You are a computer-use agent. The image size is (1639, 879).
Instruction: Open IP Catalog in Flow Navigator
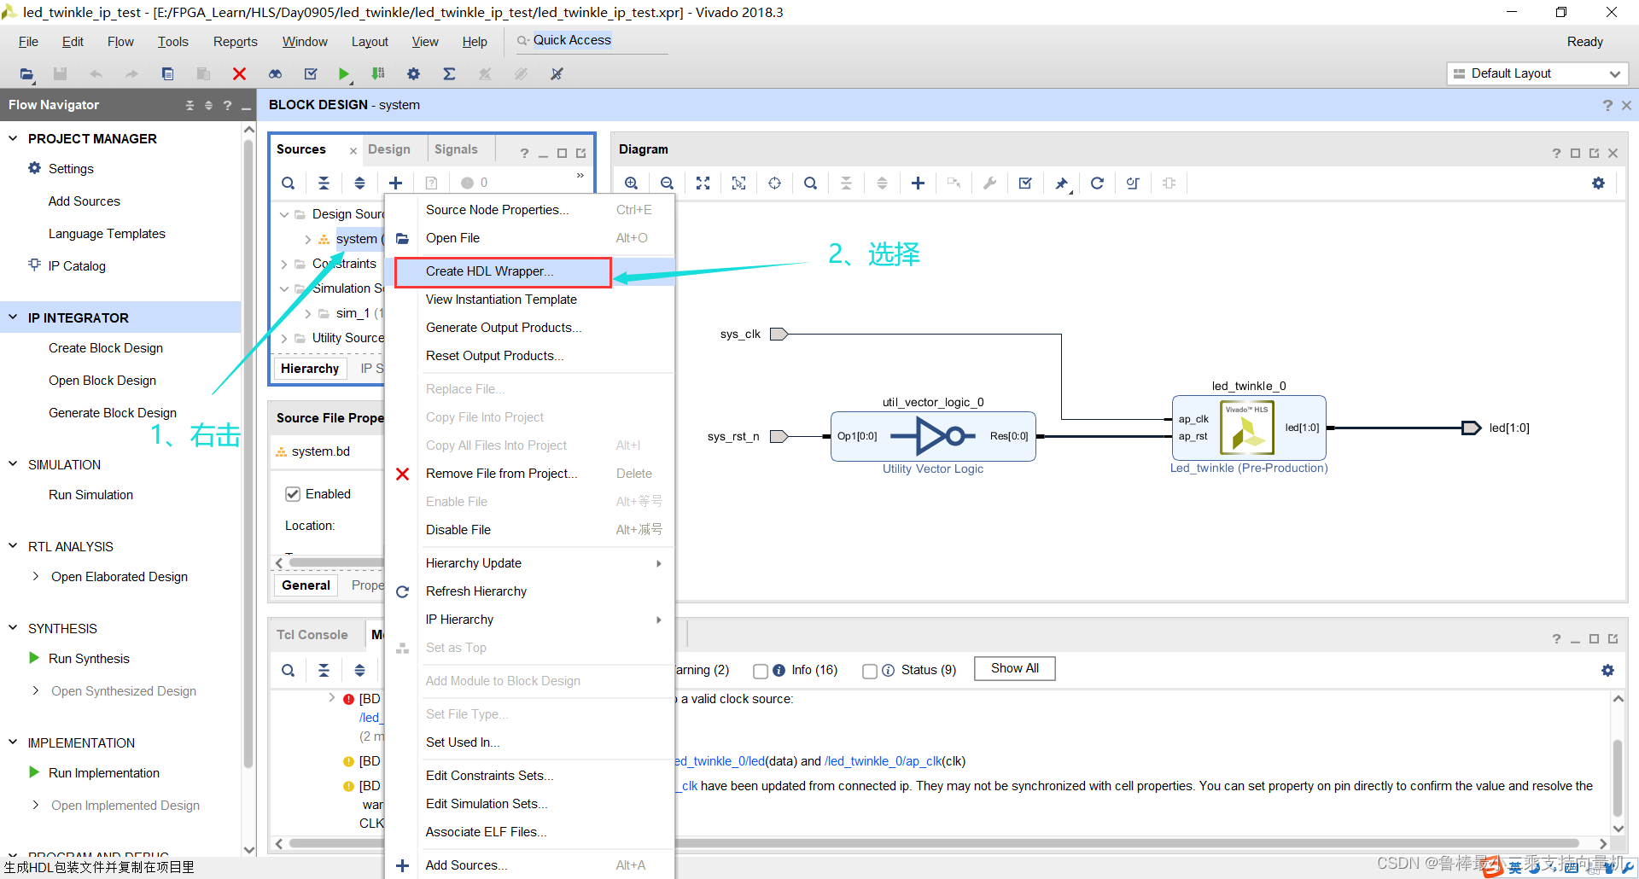pos(77,266)
